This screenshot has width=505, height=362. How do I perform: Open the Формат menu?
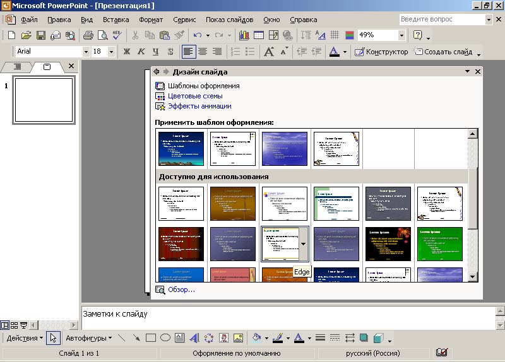coord(151,20)
